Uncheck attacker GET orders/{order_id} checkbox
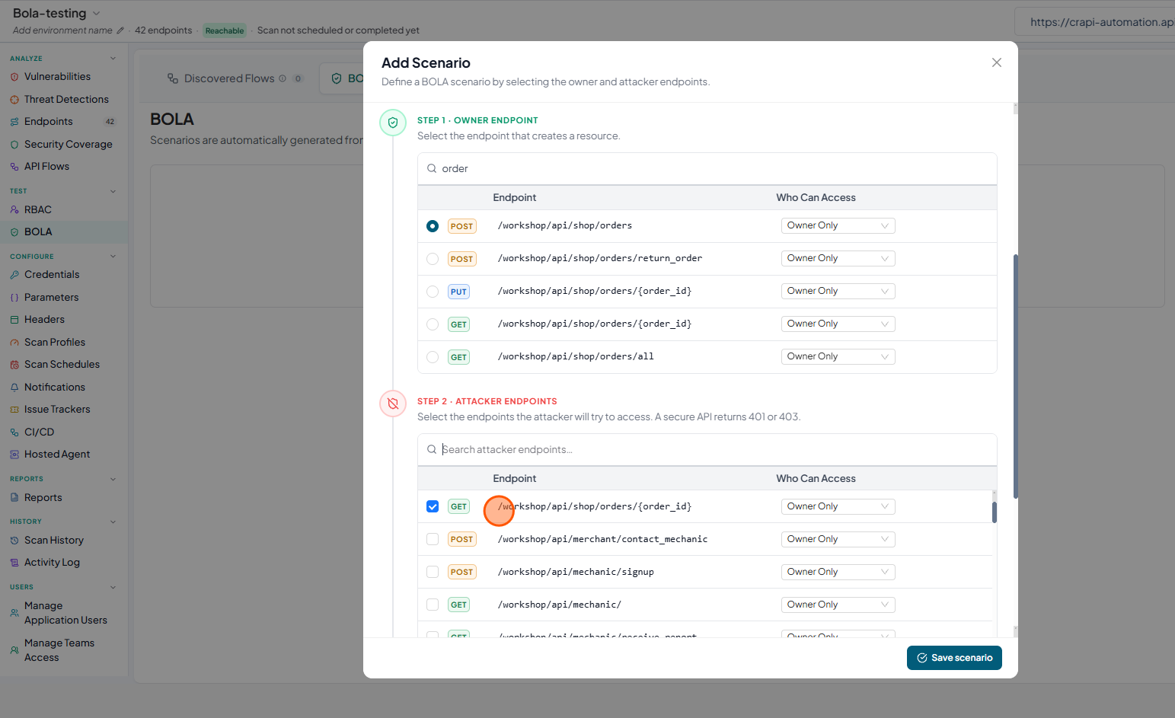Screen dimensions: 1175x718 (433, 507)
